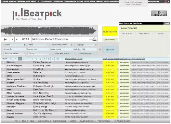The width and height of the screenshot is (171, 124).
Task: Seek within the audio waveform
Action: (49, 30)
